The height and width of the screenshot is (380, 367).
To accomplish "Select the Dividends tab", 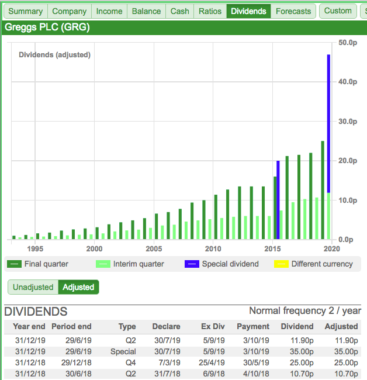I will pos(248,11).
